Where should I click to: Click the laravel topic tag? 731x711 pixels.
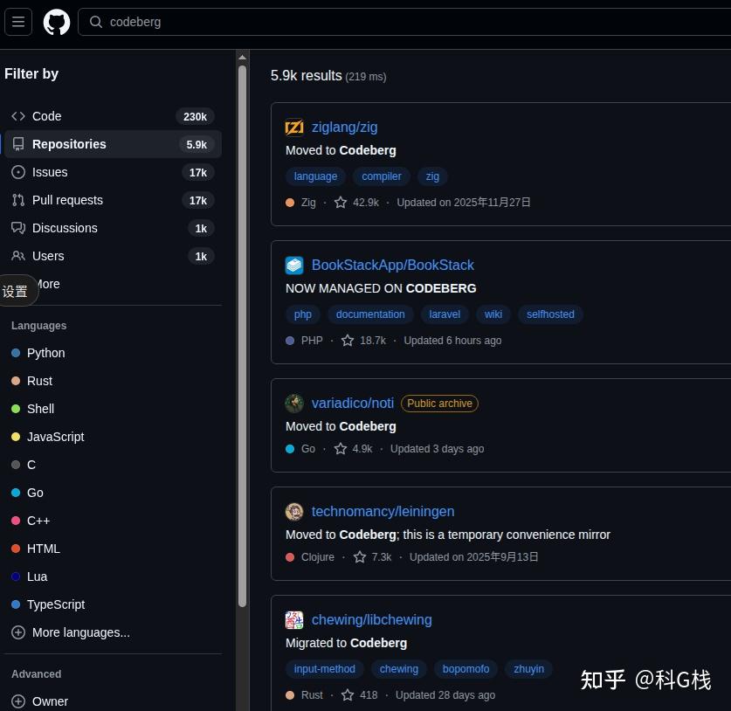click(445, 314)
